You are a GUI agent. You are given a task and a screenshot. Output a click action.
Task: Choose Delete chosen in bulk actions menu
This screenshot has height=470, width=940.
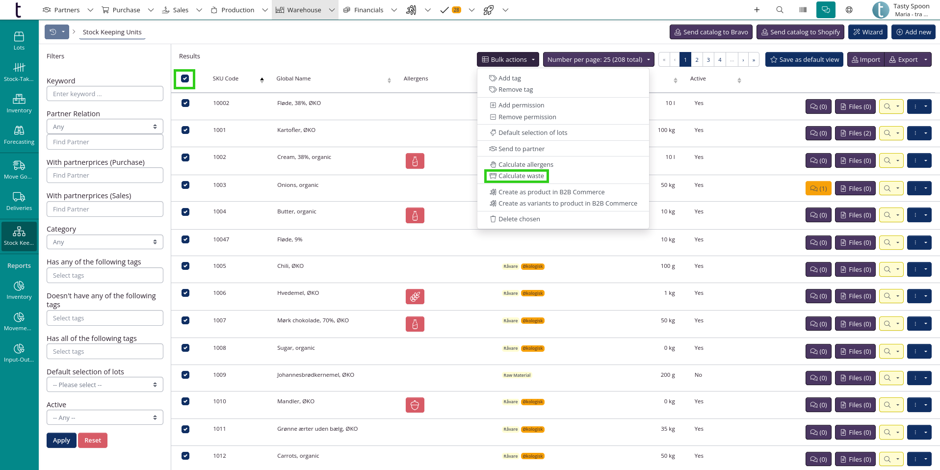519,219
